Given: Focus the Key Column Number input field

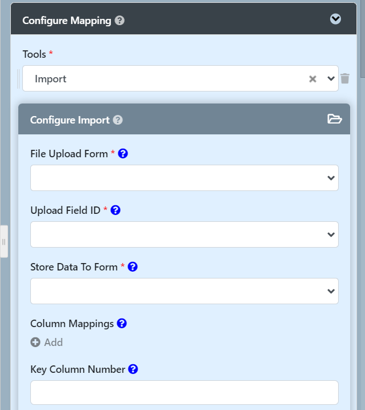Looking at the screenshot, I should [x=184, y=393].
